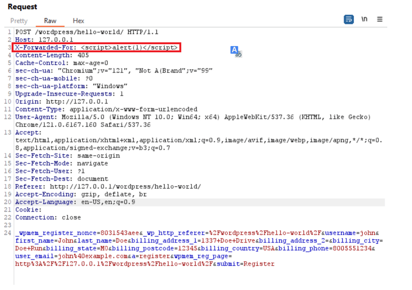Click the application/signed-exchange;v=b3 continuation line
Screen dimensions: 412x290
coord(93,148)
